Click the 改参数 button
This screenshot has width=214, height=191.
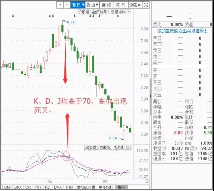(x=91, y=147)
